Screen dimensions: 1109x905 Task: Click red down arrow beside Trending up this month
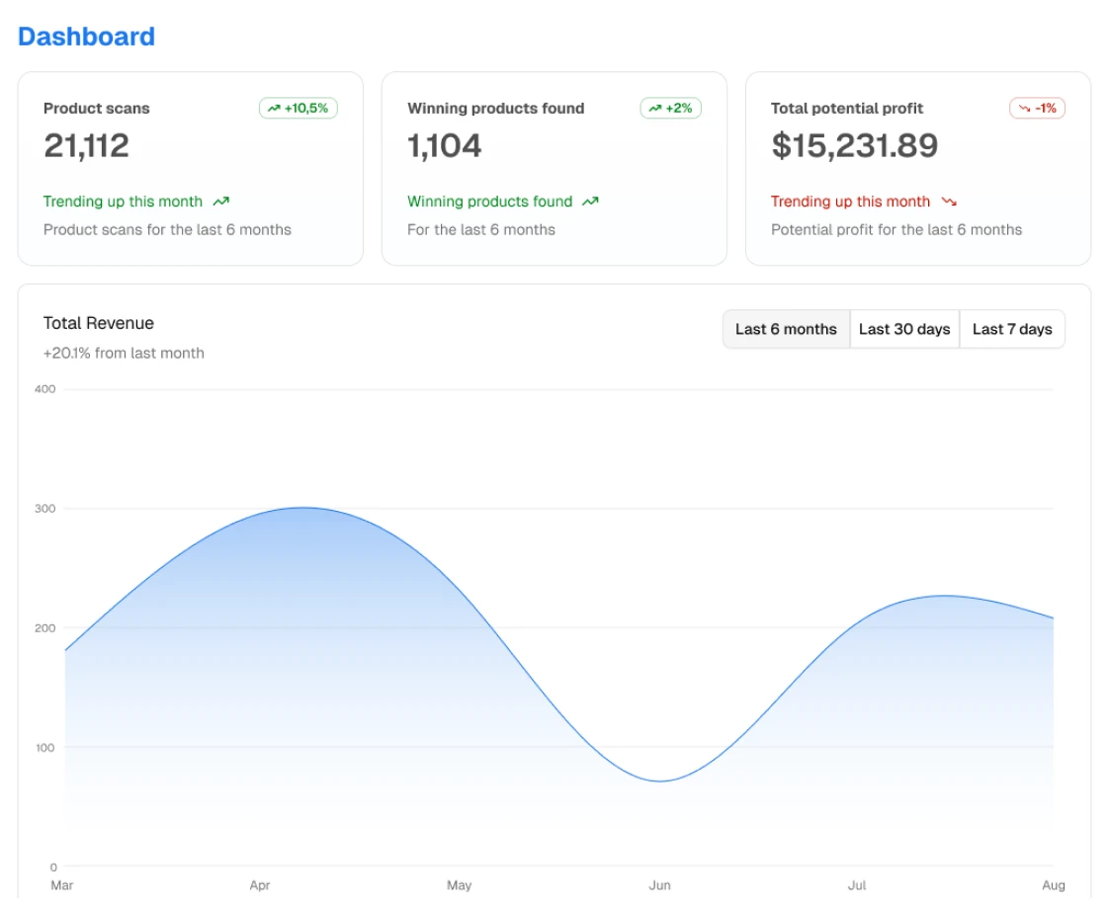(x=949, y=202)
